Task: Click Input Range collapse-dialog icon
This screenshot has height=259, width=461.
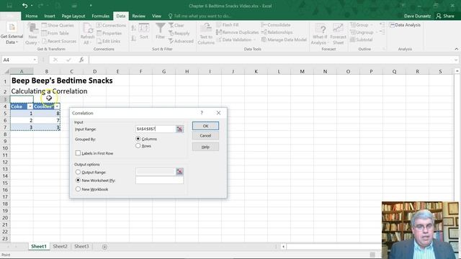Action: [x=179, y=129]
